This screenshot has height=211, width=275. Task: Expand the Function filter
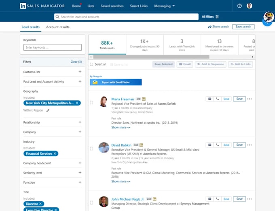[x=80, y=182]
